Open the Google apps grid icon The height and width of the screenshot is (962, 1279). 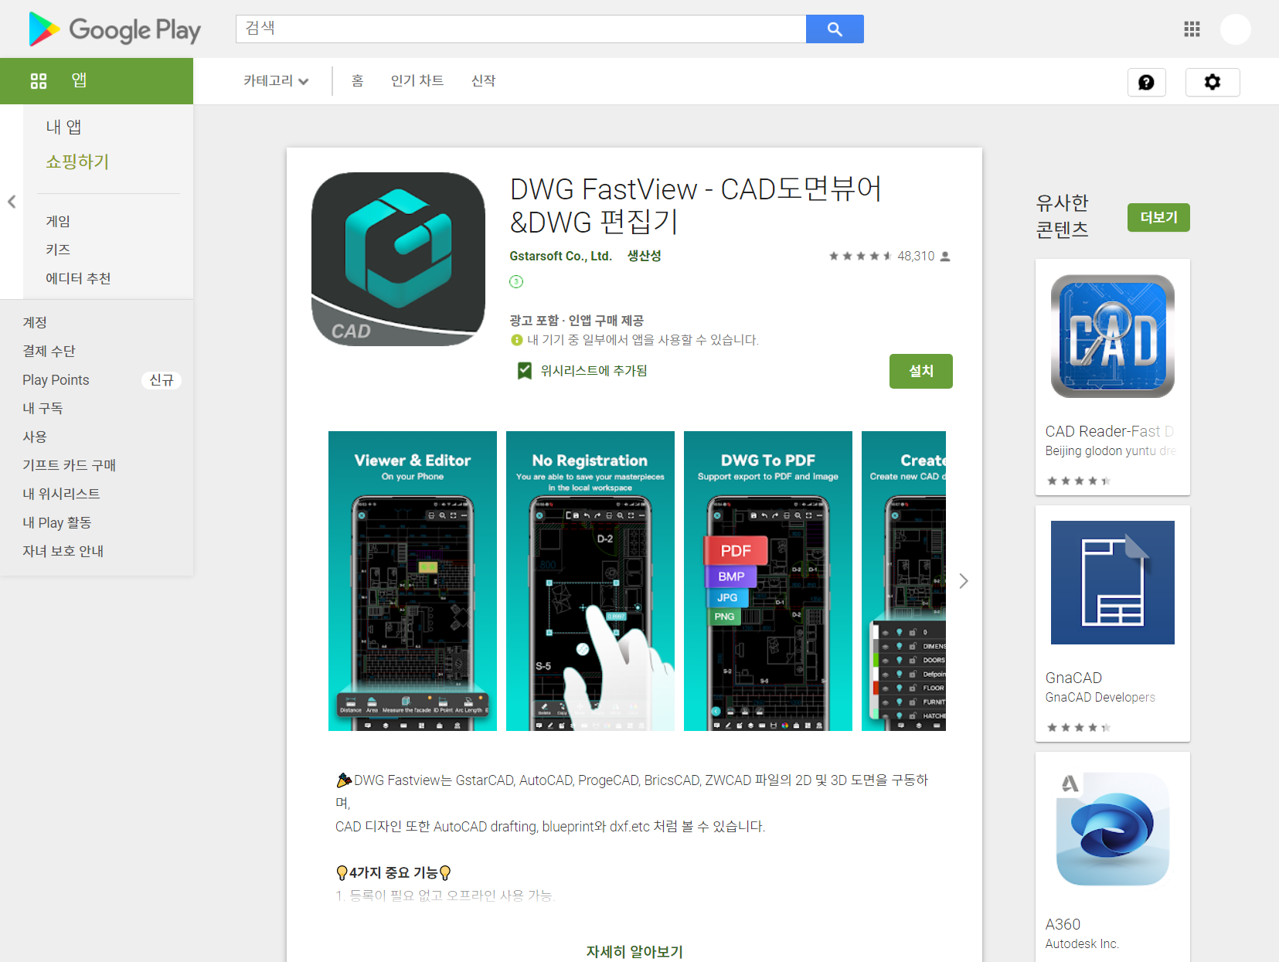1192,29
